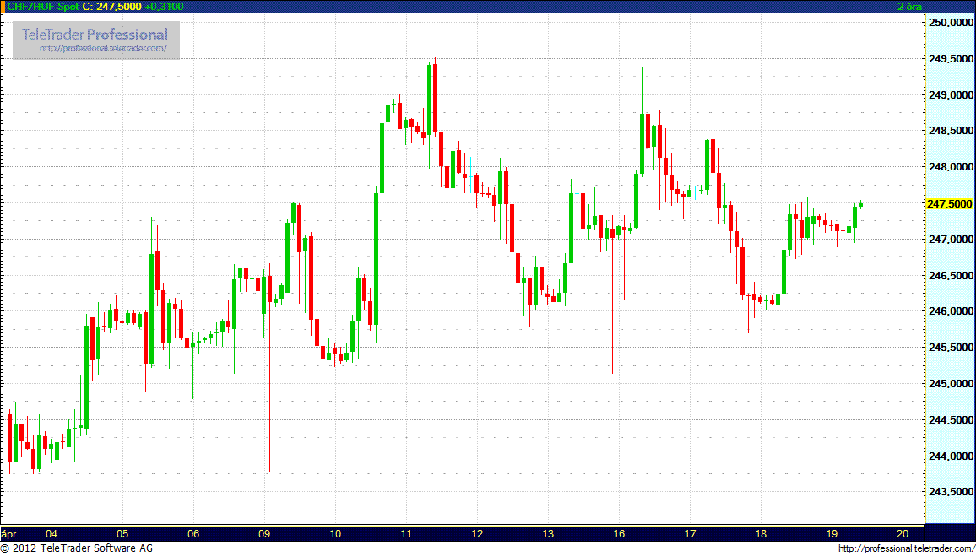This screenshot has width=976, height=556.
Task: Click date label 17 on time axis
Action: [x=690, y=533]
